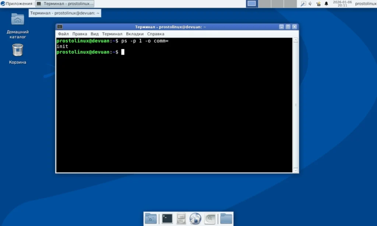Open the Приложения applications menu
377x226 pixels.
coord(16,4)
